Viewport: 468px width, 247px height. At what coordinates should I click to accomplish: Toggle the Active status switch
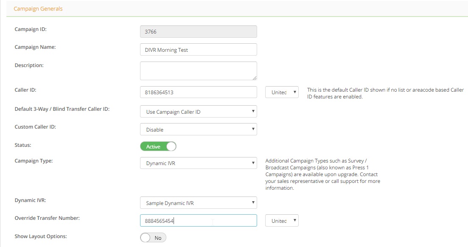click(x=158, y=146)
